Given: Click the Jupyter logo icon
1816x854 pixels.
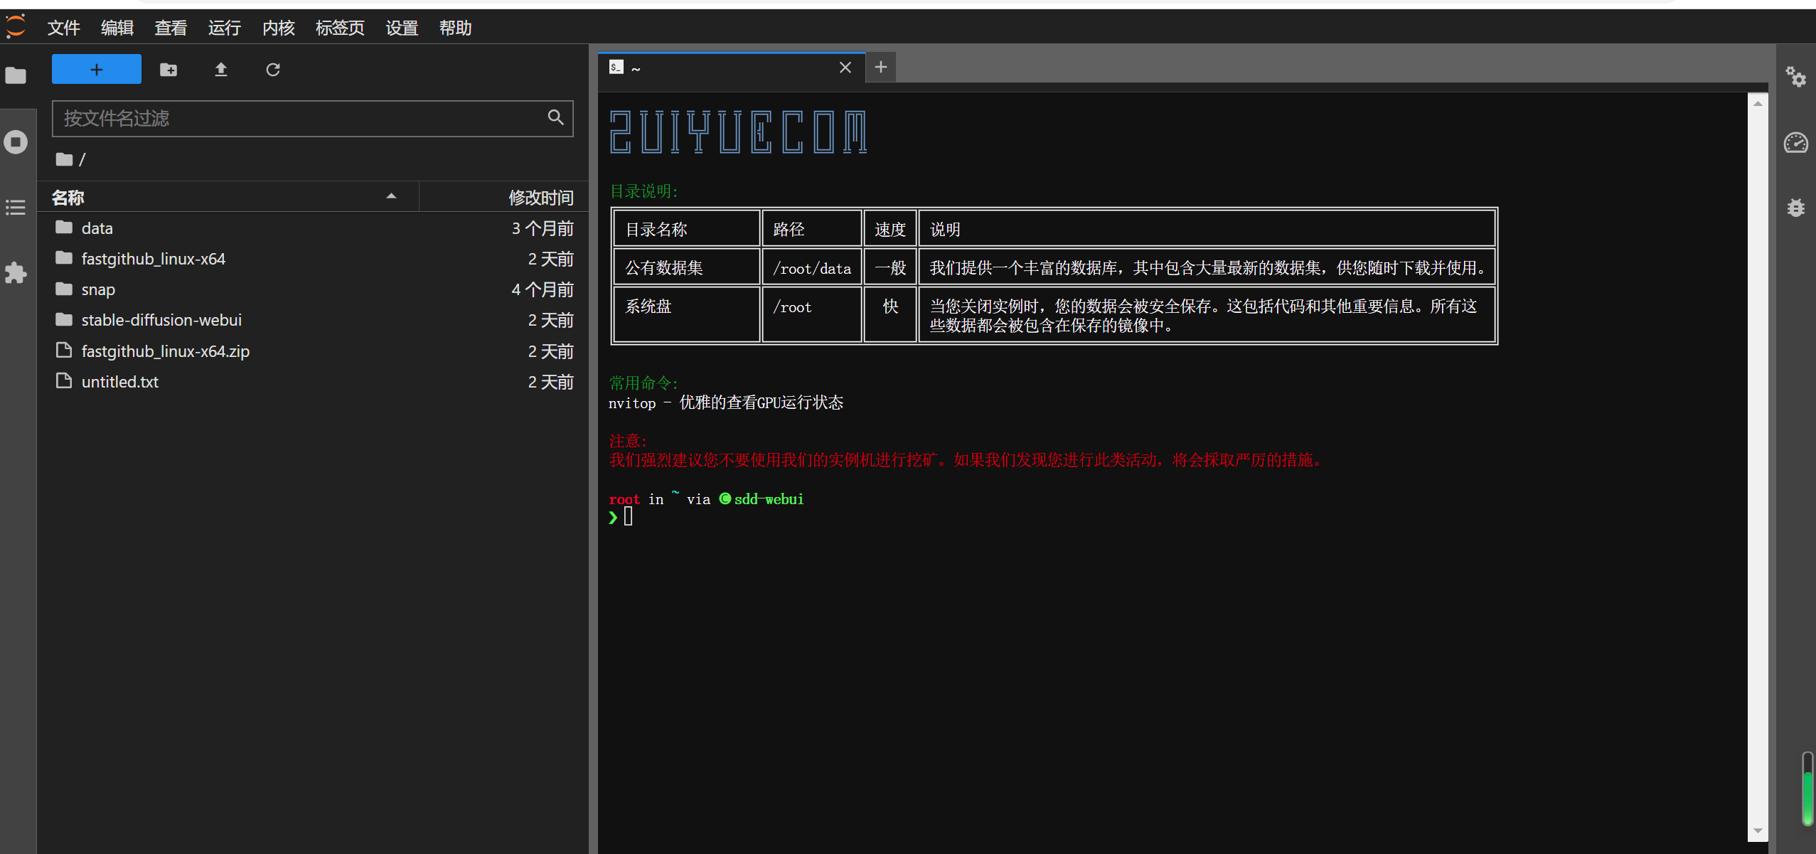Looking at the screenshot, I should click(16, 27).
